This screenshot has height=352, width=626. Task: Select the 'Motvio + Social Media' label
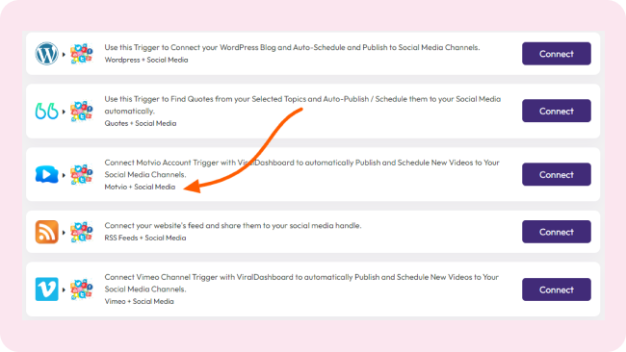tap(140, 187)
